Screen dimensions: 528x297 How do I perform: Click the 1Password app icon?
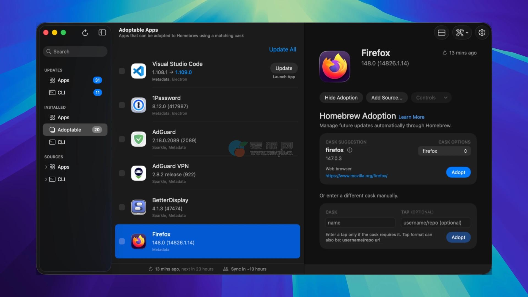click(x=138, y=105)
